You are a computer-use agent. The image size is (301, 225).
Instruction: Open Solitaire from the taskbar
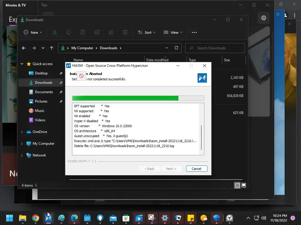(x=178, y=218)
